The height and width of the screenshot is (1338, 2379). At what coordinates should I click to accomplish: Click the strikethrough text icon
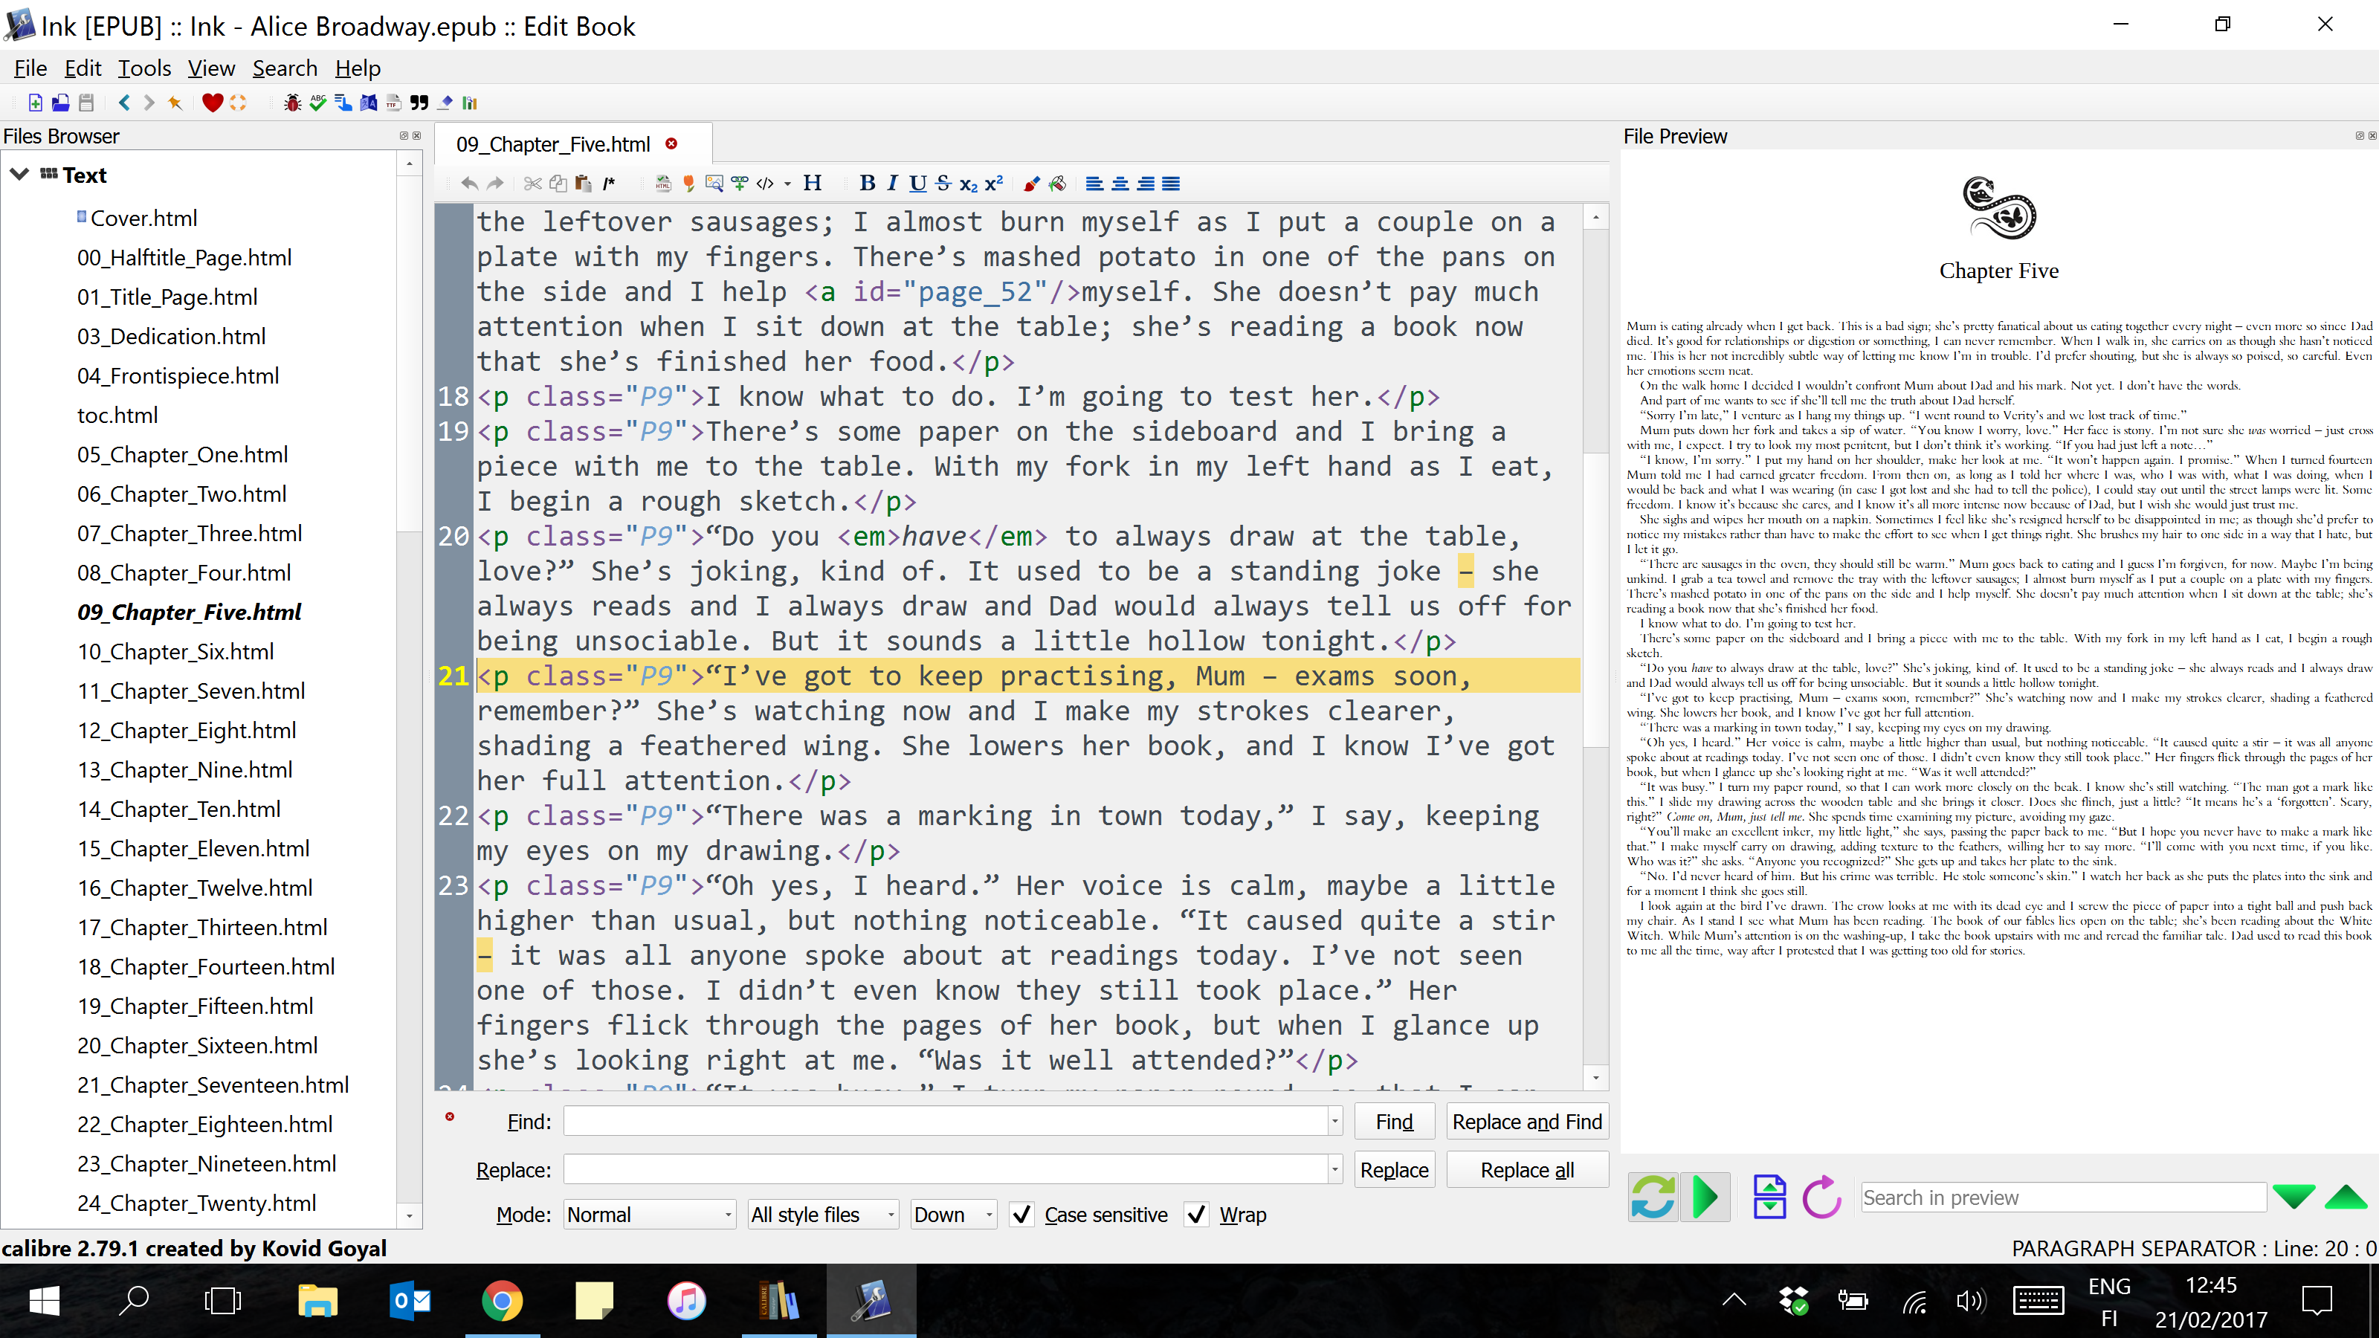point(942,183)
